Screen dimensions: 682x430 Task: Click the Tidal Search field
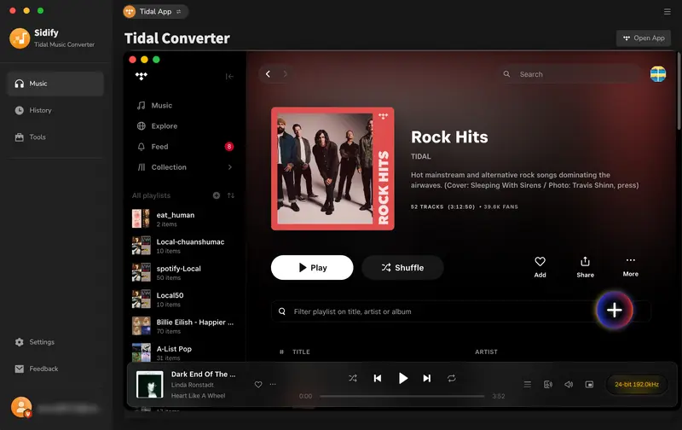570,74
